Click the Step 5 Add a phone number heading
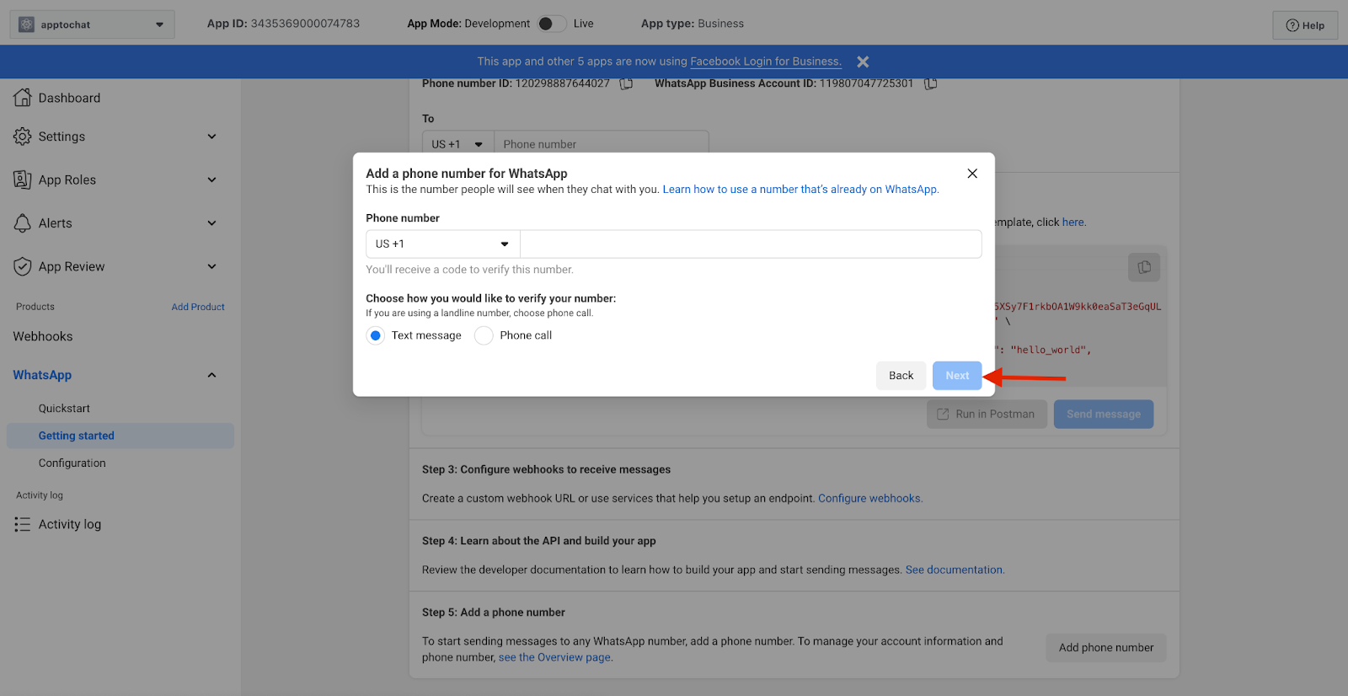 (x=494, y=613)
